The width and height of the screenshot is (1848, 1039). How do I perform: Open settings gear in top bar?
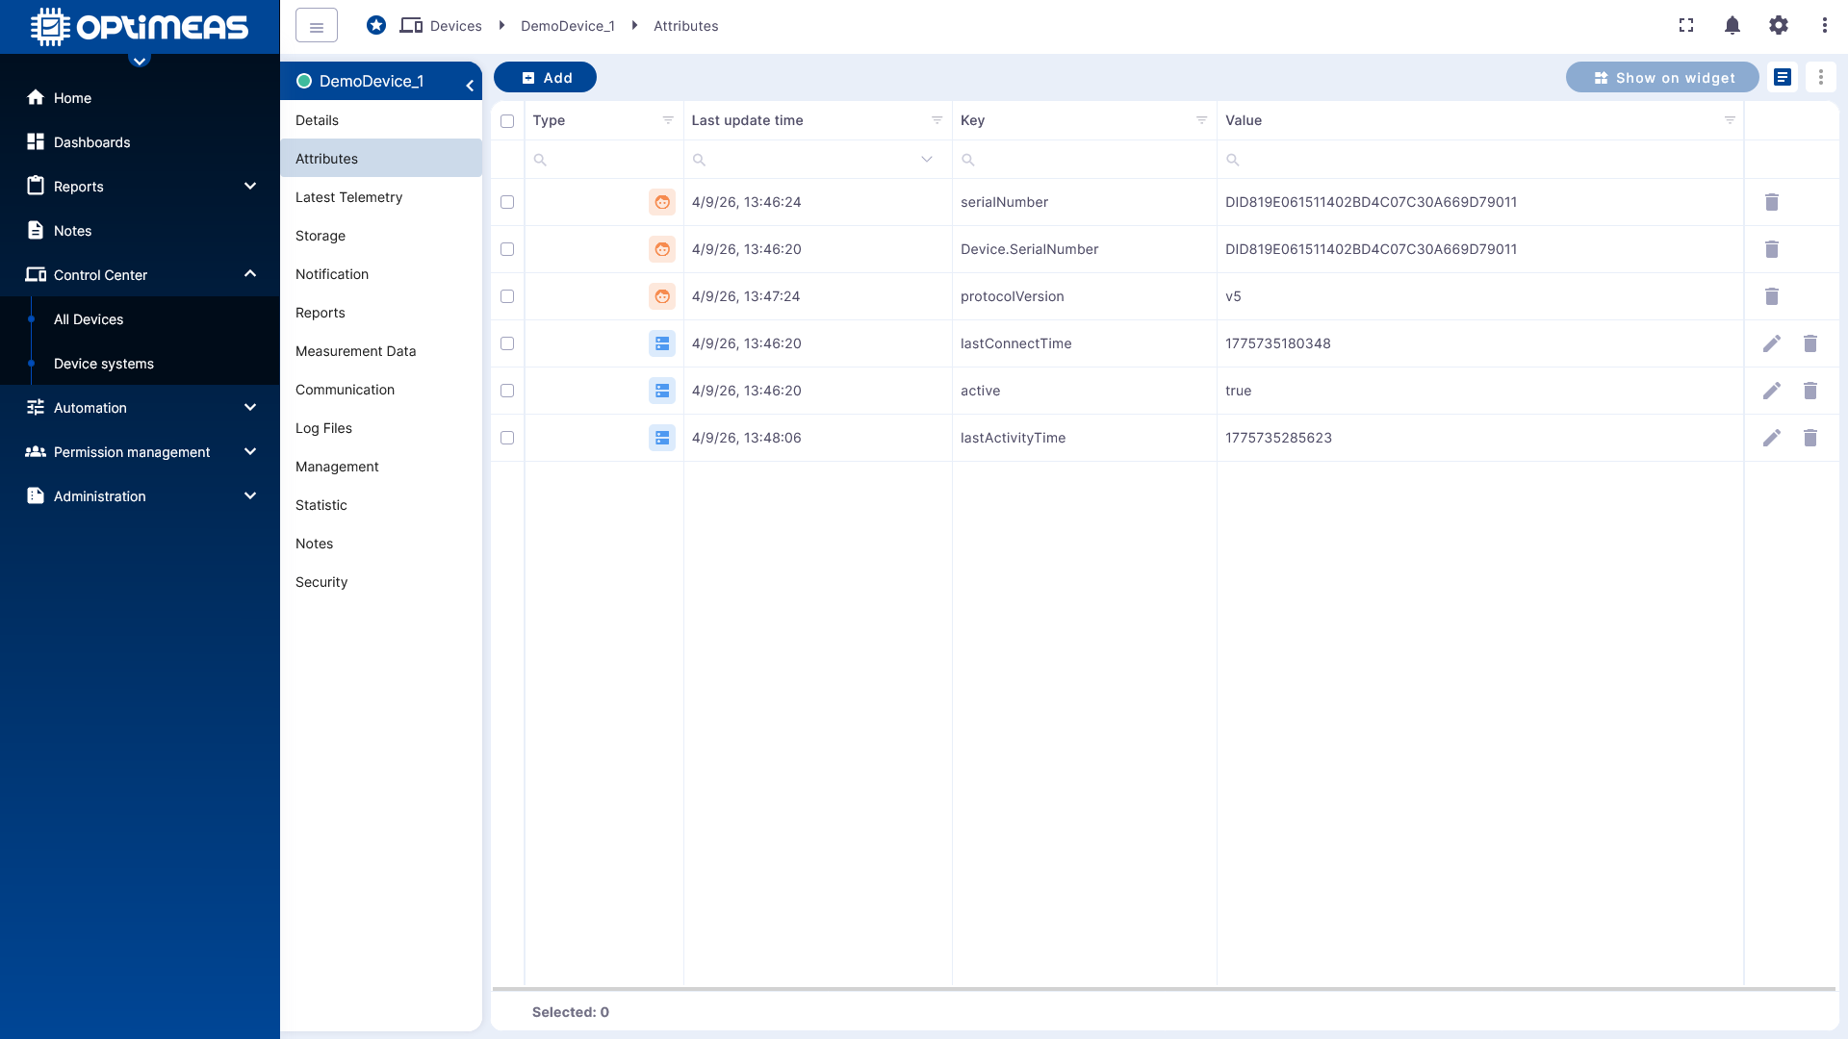click(x=1779, y=26)
